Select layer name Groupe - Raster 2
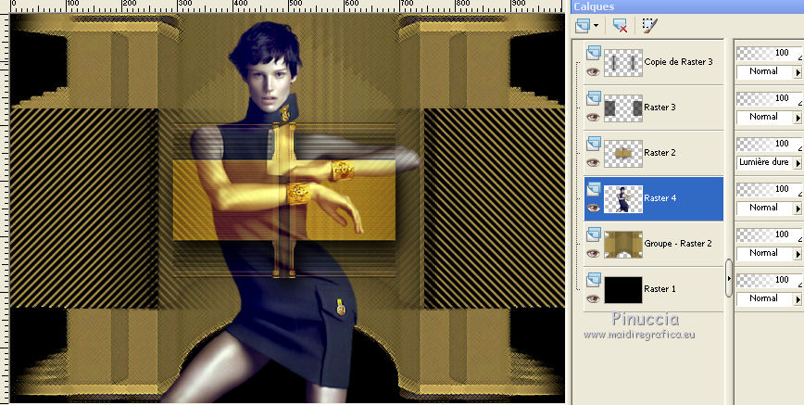The image size is (804, 405). coord(678,244)
